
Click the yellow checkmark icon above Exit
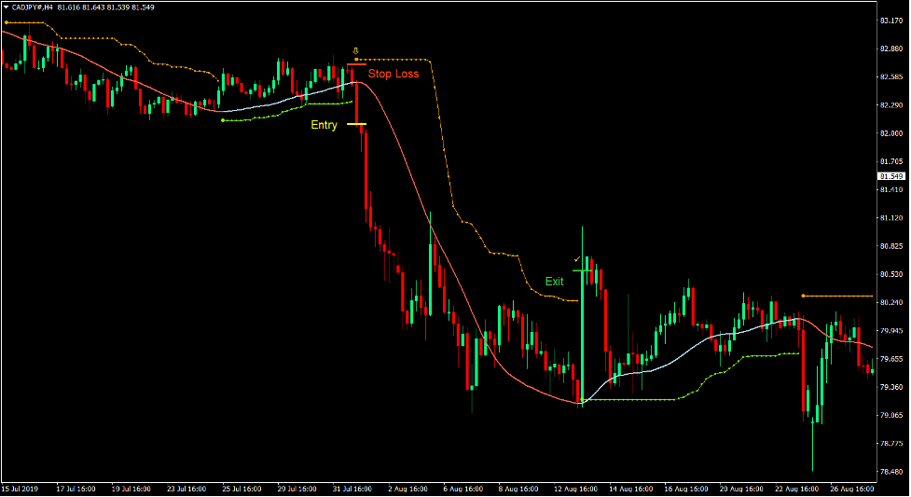pos(577,258)
